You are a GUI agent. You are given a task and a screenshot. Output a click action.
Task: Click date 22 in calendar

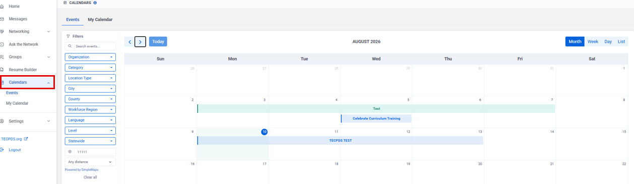[x=624, y=164]
